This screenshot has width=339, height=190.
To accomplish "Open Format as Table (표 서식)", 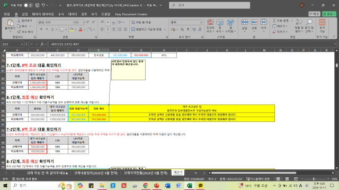I will (x=220, y=26).
